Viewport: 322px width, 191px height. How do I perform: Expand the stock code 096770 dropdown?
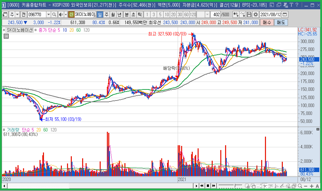pos(49,14)
